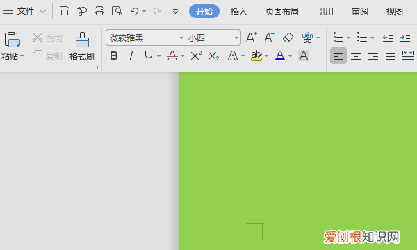Undo the last action
The image size is (417, 250).
(135, 11)
